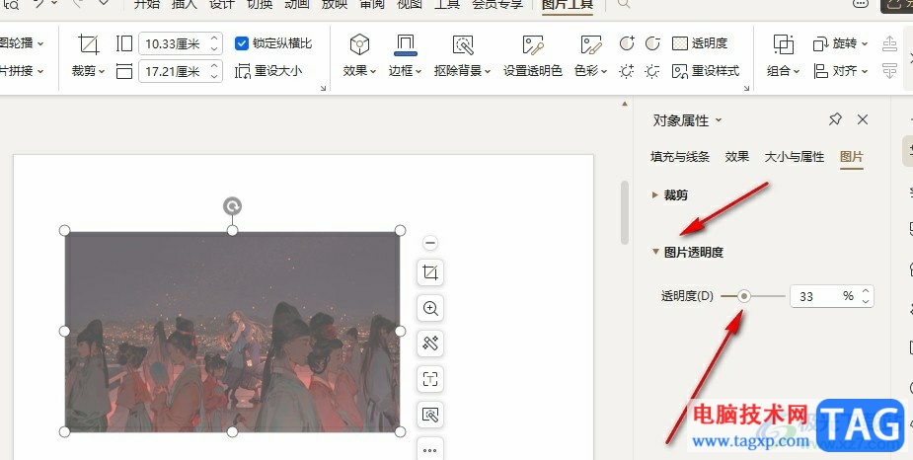
Task: Open the 抠除背景 remove background tool
Action: 463,46
